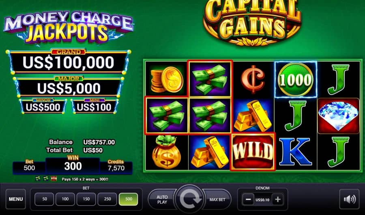Select the 100 bet option

click(x=65, y=199)
